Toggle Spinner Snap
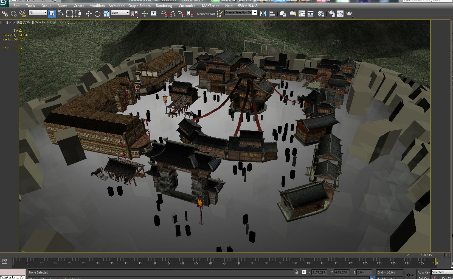This screenshot has height=279, width=453. 190,13
